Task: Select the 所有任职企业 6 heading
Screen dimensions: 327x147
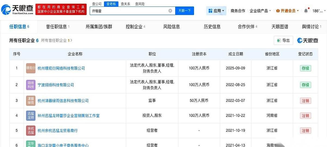Action: (x=24, y=40)
